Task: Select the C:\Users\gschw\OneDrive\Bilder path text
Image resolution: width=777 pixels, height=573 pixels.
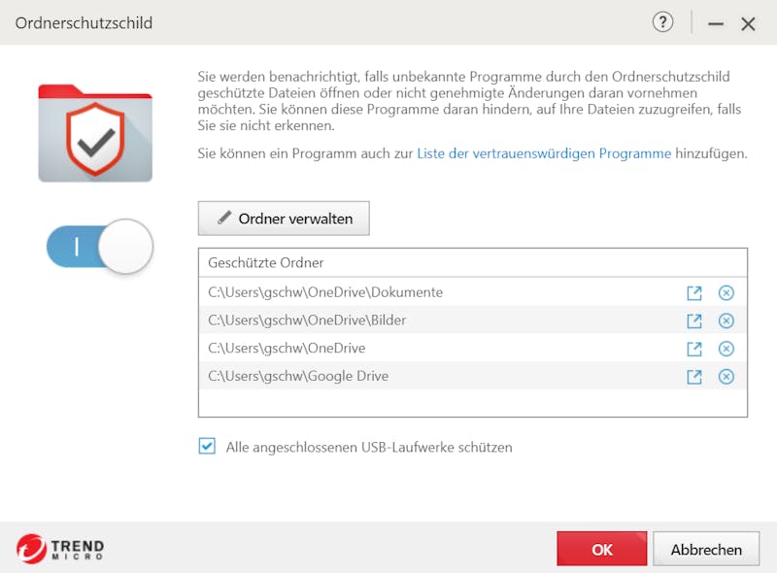Action: click(307, 320)
